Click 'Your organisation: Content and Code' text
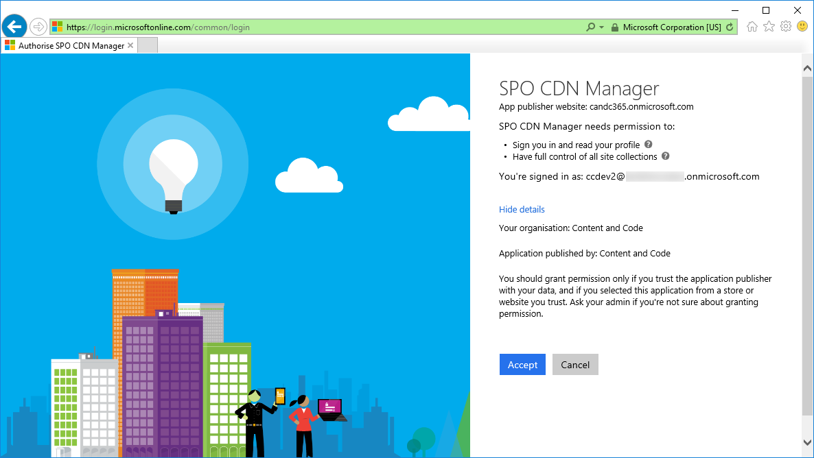 (x=570, y=228)
